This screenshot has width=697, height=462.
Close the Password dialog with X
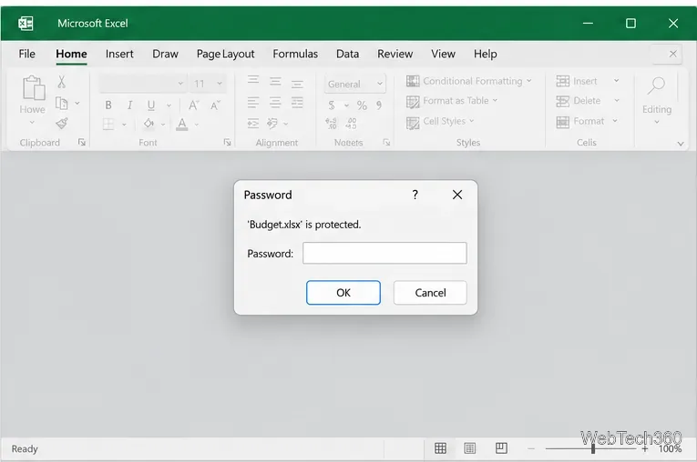457,195
